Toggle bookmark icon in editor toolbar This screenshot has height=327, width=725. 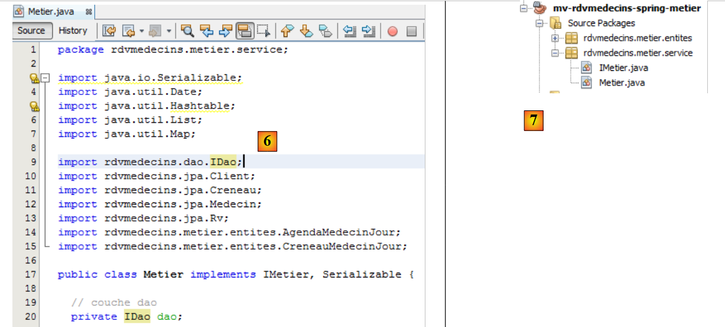click(x=326, y=31)
